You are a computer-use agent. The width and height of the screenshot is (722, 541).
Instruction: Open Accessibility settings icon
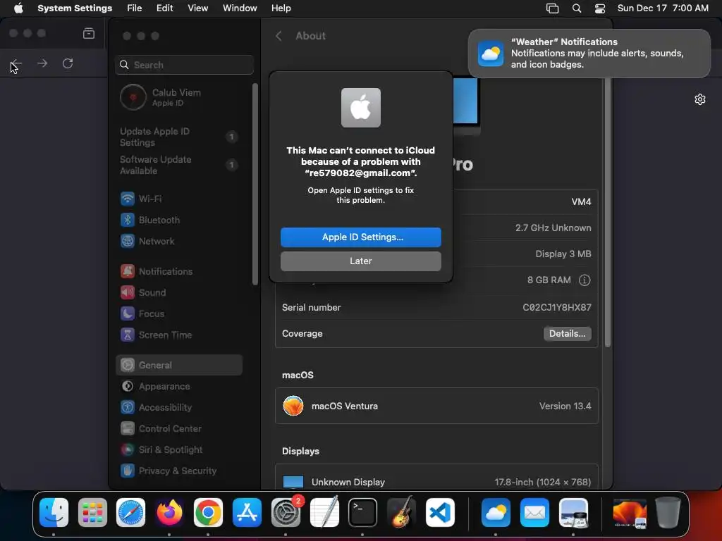pos(128,408)
